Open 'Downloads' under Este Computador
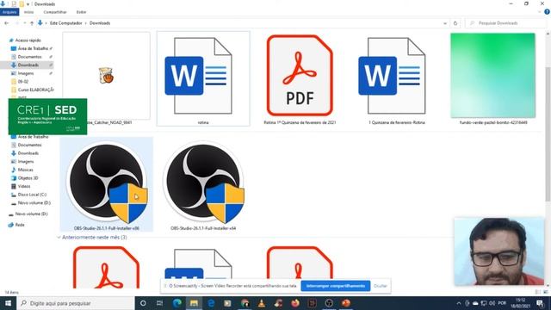 point(28,153)
